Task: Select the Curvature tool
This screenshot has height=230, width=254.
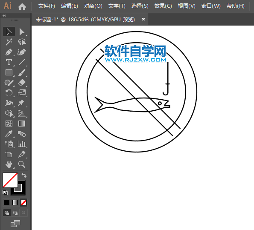Action: pos(22,52)
